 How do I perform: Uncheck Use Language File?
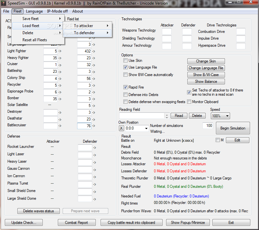125,67
